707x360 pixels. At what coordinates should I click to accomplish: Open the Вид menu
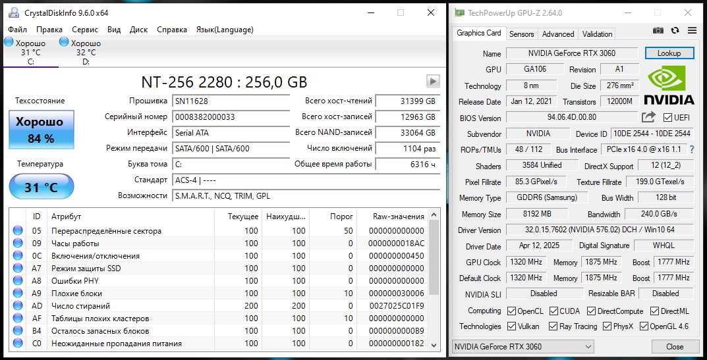point(114,30)
